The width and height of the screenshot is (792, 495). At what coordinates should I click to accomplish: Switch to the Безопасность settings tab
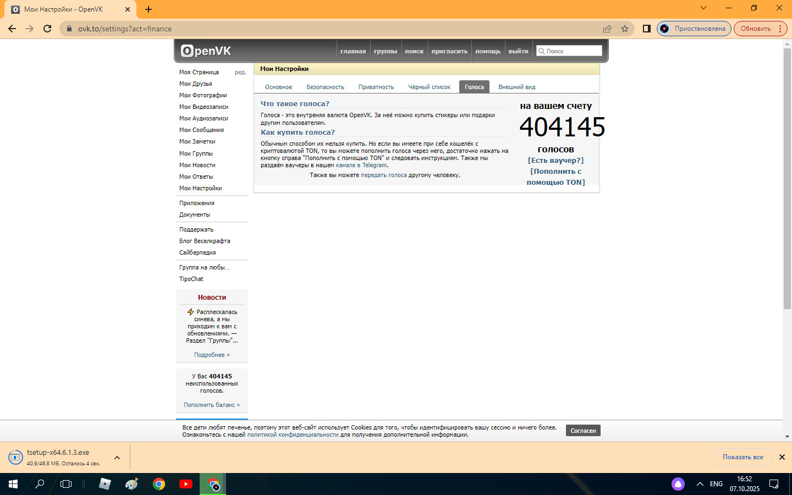(325, 87)
